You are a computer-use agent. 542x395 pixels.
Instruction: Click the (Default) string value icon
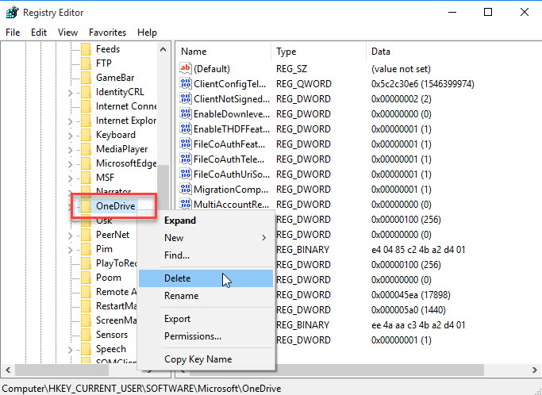(186, 68)
